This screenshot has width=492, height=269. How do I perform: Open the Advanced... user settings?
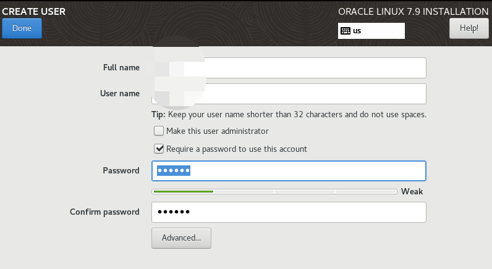click(x=181, y=238)
